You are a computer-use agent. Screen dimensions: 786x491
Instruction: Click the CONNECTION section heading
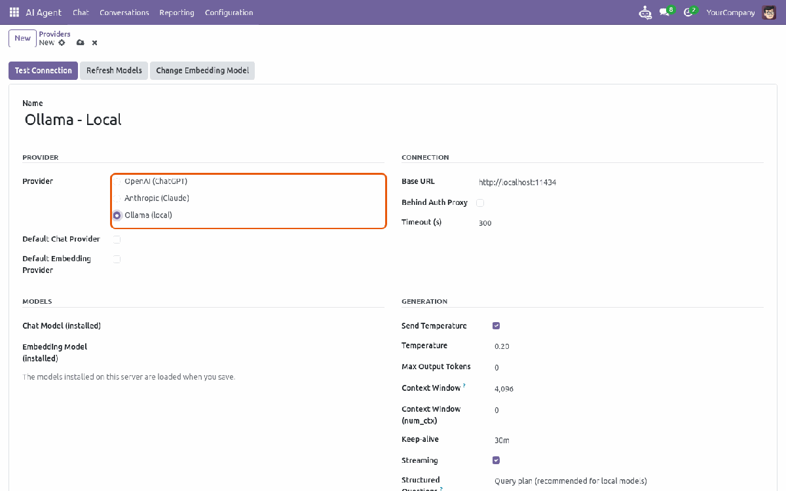coord(425,158)
